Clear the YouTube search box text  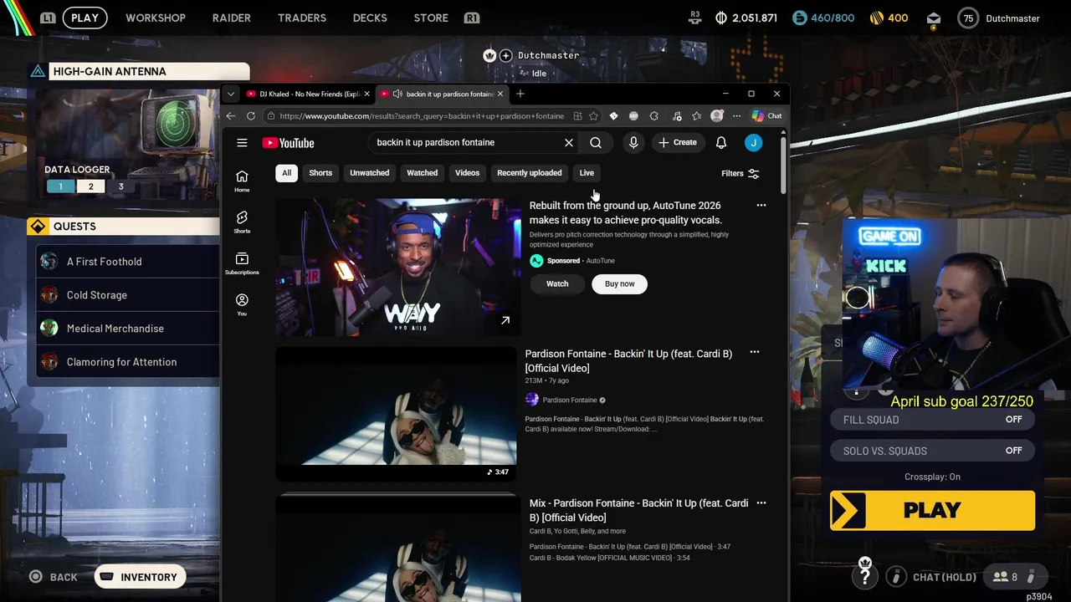[x=569, y=143]
